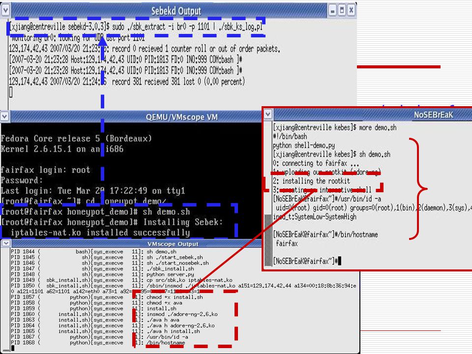Select PID 1864 './ava h adore-ng-2.6.ko' row

click(x=113, y=325)
